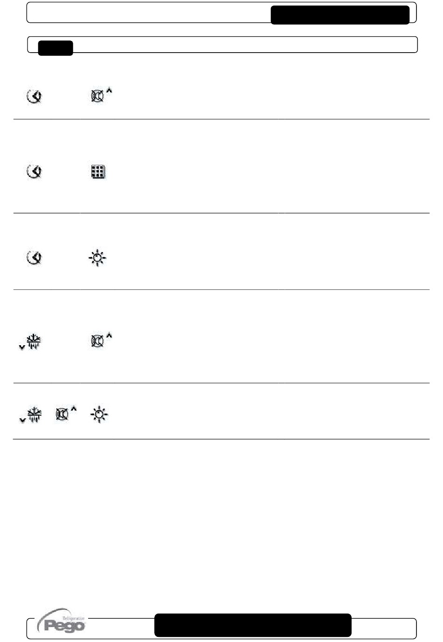This screenshot has width=443, height=642.
Task: Click the down caret beside bottom-row defrost icon
Action: point(22,419)
